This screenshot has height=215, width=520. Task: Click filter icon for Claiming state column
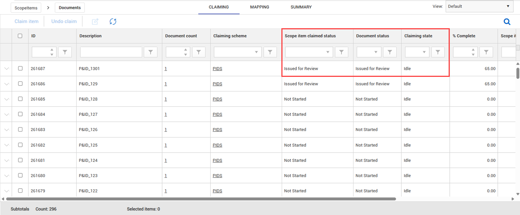[438, 52]
